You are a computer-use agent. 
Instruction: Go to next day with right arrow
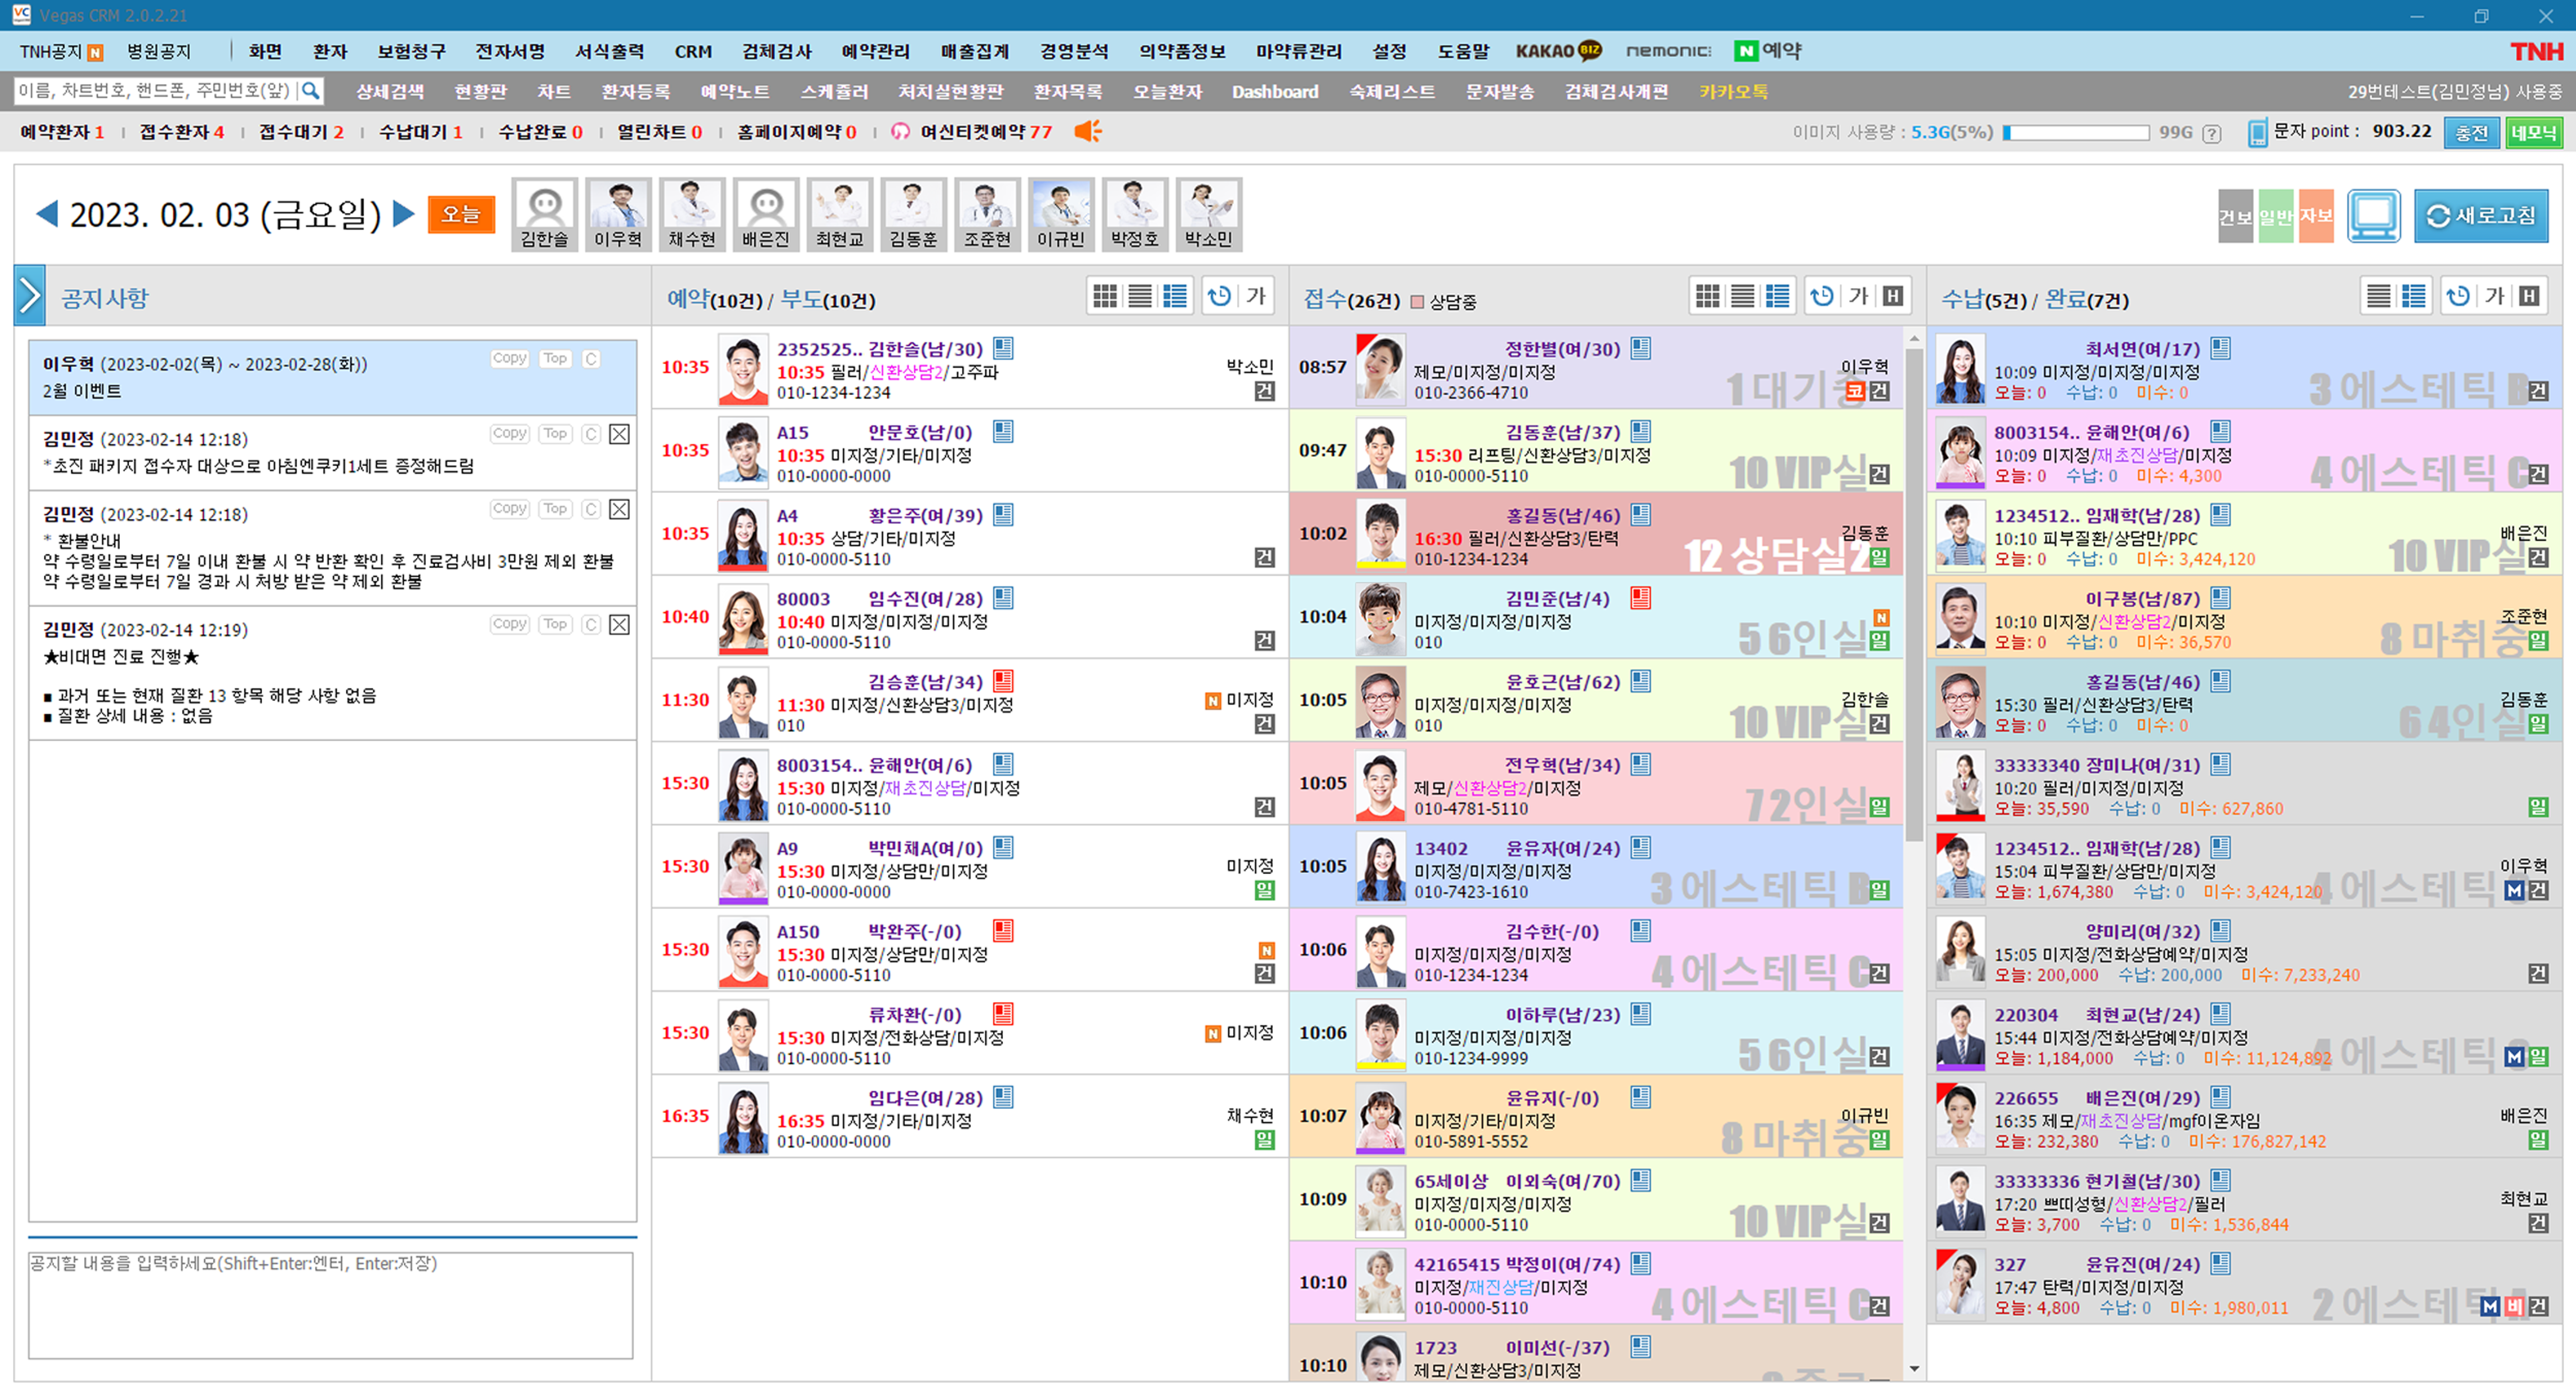[404, 214]
